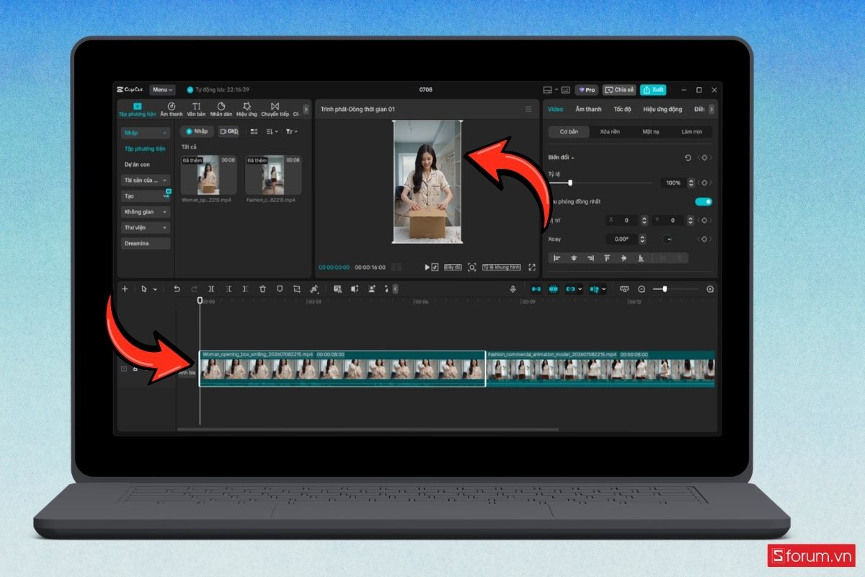This screenshot has width=865, height=577.
Task: Click the crop tool in timeline toolbar
Action: point(297,288)
